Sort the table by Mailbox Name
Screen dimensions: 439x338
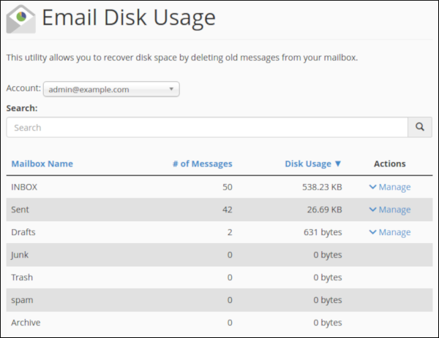(42, 164)
